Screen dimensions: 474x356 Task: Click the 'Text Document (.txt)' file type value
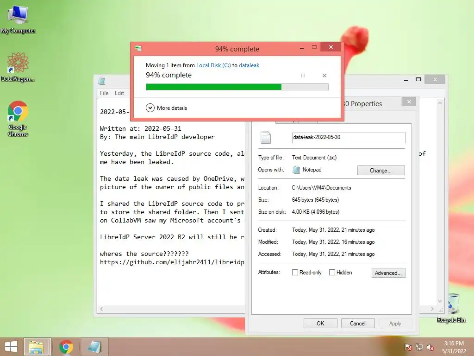click(x=314, y=158)
